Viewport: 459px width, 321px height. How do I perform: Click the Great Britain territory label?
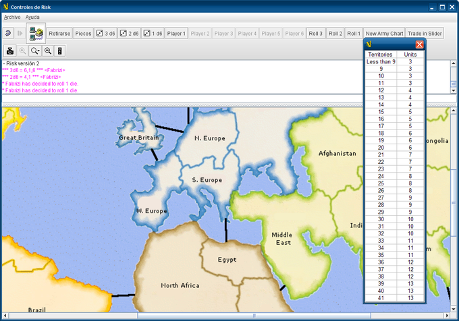coord(139,138)
